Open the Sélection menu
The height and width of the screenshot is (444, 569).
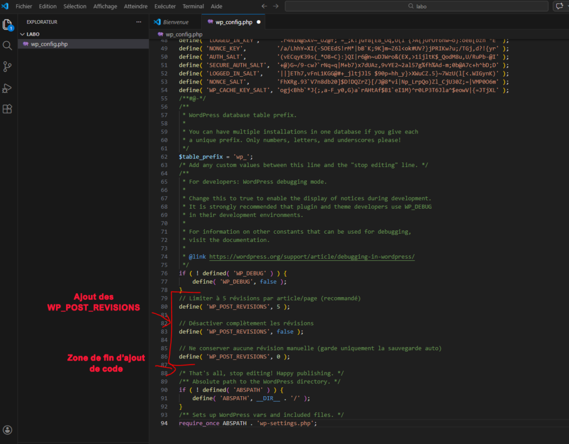[75, 6]
